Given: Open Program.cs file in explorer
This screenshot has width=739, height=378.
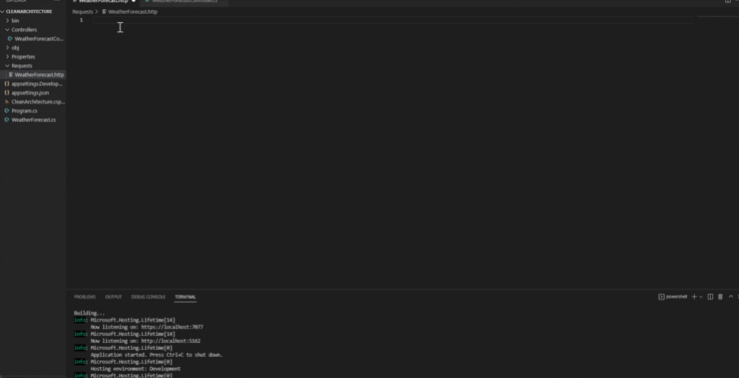Looking at the screenshot, I should [24, 111].
